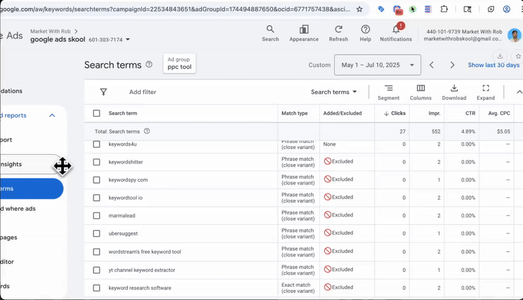
Task: Sort by Avg. CPC column
Action: [499, 113]
